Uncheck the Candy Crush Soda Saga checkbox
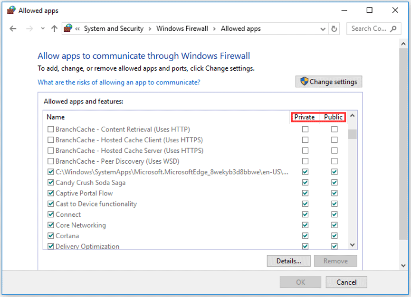 point(51,183)
